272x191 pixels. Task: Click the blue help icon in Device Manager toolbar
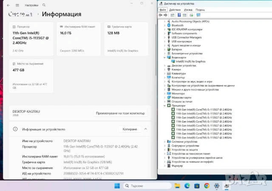[x=179, y=15]
